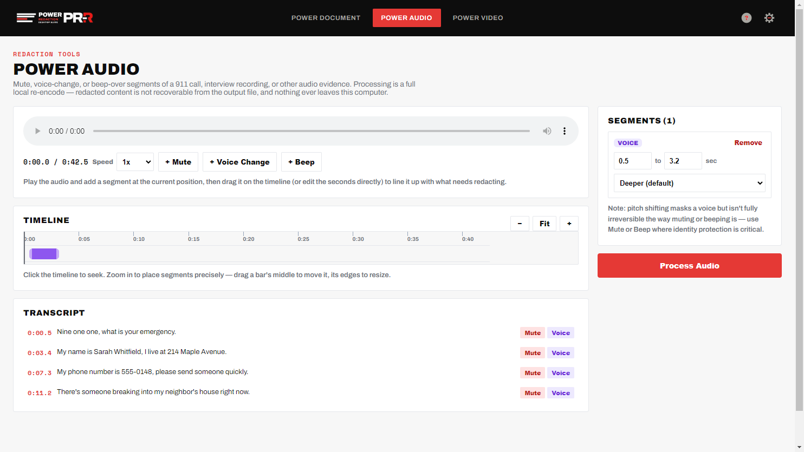Jump to transcript timestamp 0:03.4

pos(40,353)
